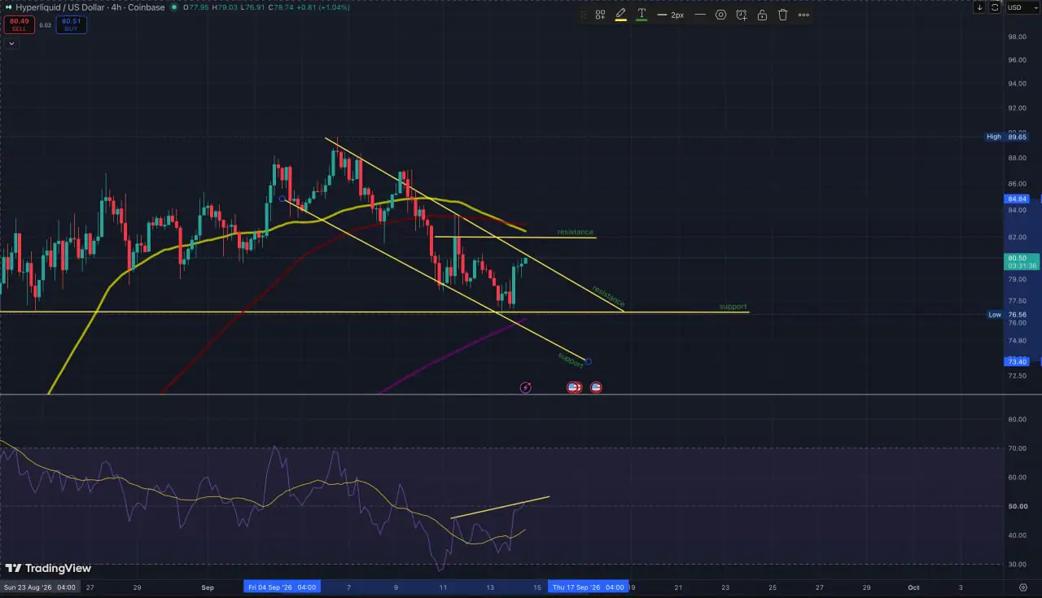Click the 76.56 Low price label

tap(1017, 314)
